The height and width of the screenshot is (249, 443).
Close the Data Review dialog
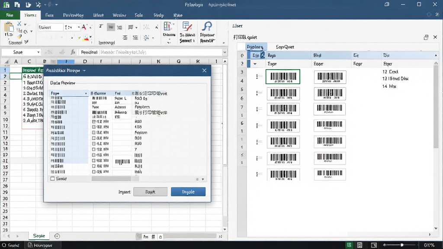pos(204,70)
